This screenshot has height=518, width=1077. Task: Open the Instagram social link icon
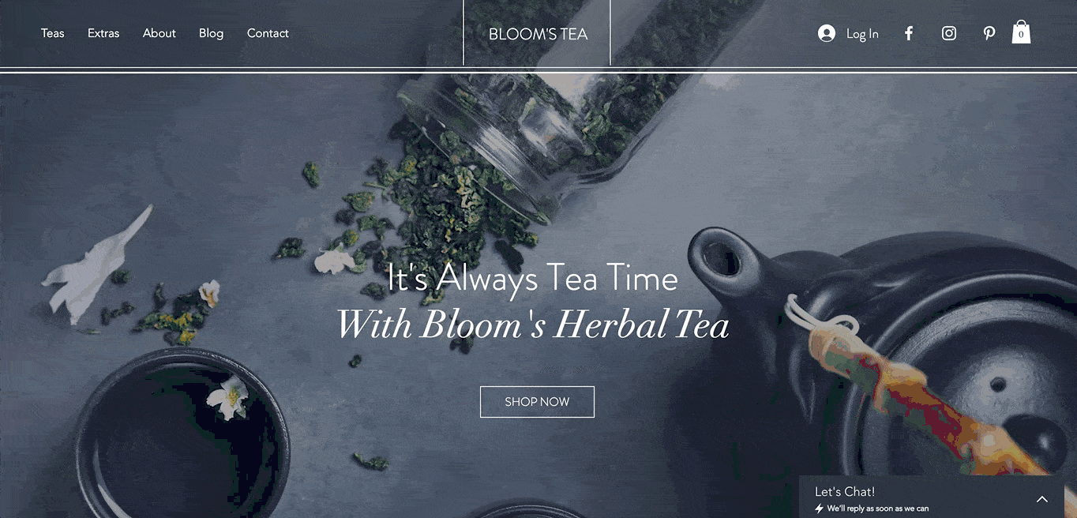949,33
